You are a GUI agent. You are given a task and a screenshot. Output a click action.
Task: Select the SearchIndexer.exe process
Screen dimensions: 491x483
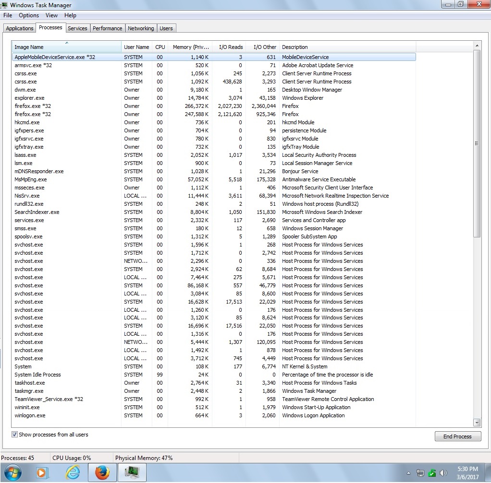tap(214, 212)
